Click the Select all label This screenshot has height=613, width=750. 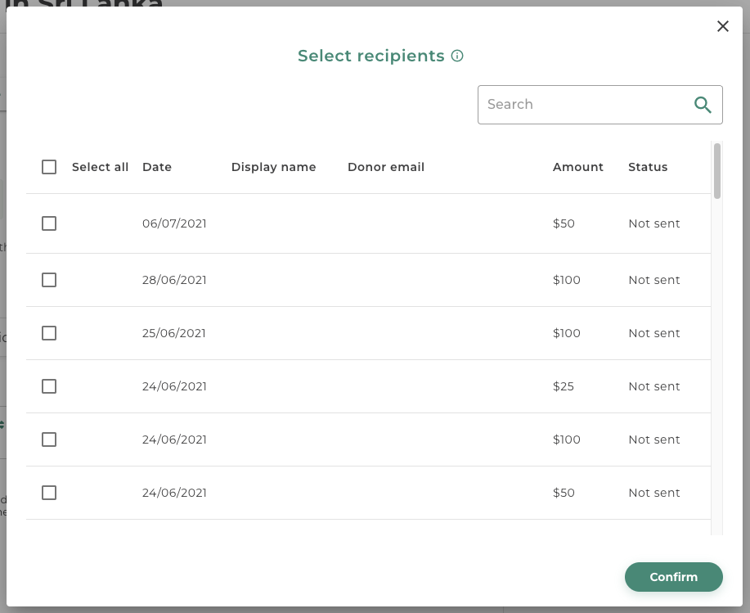click(x=100, y=167)
